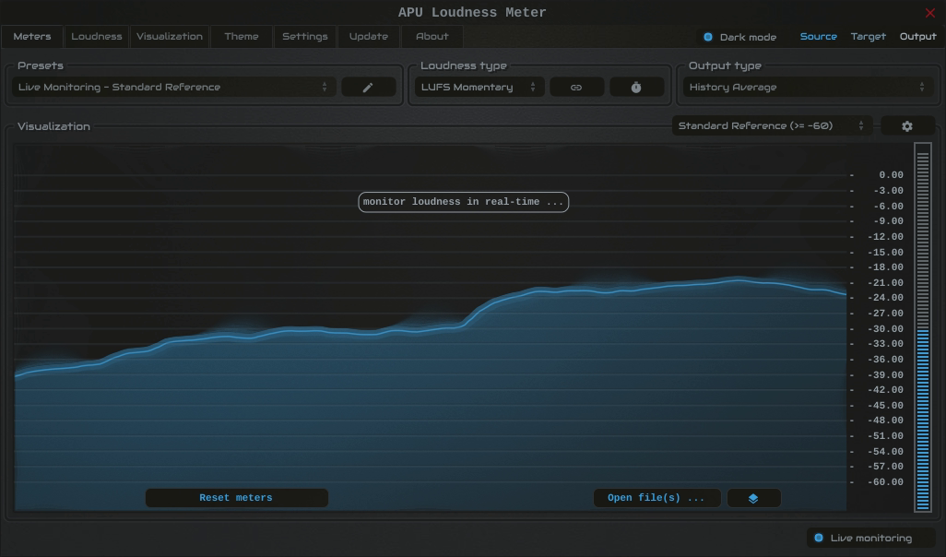The width and height of the screenshot is (946, 557).
Task: Select the Target view
Action: pos(869,37)
